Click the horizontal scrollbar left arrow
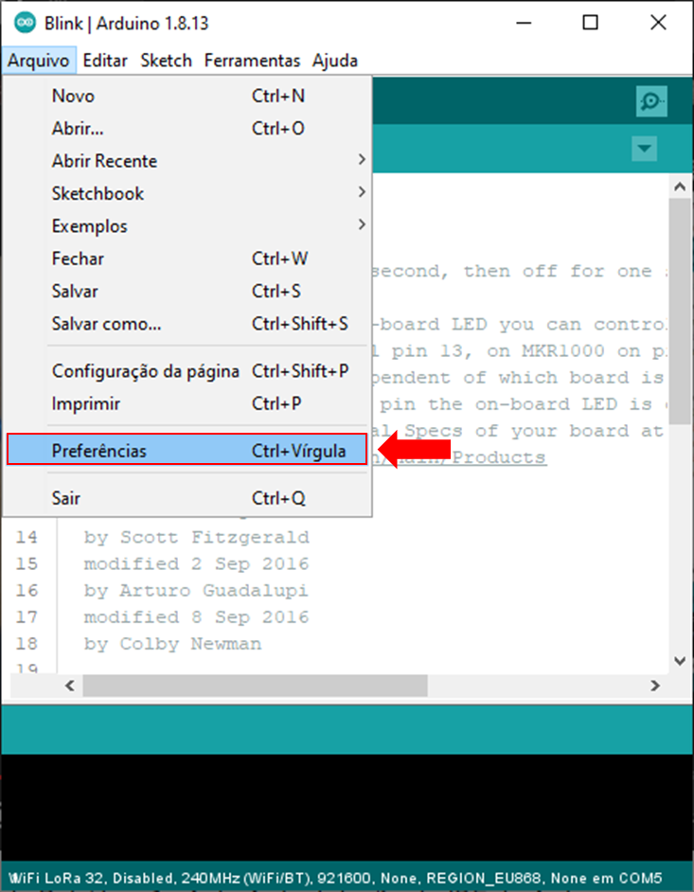This screenshot has width=694, height=892. (70, 686)
